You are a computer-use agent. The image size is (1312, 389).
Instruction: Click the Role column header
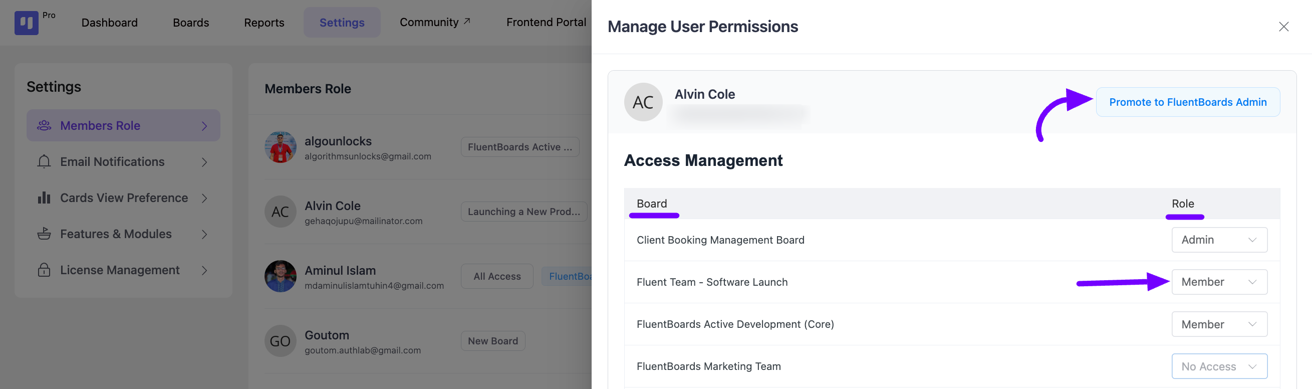(1183, 204)
